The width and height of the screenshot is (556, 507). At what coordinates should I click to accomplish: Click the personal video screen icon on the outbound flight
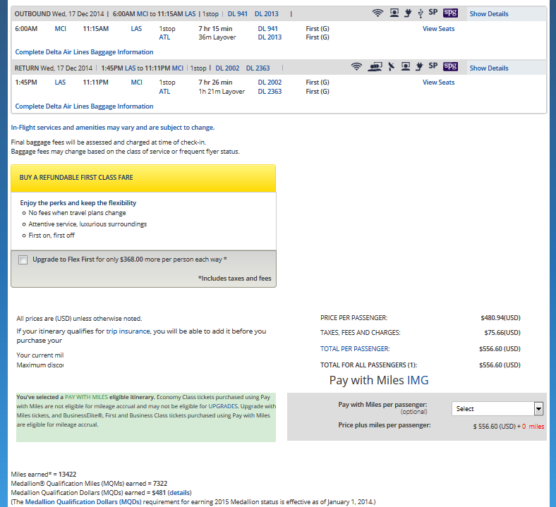tap(393, 13)
